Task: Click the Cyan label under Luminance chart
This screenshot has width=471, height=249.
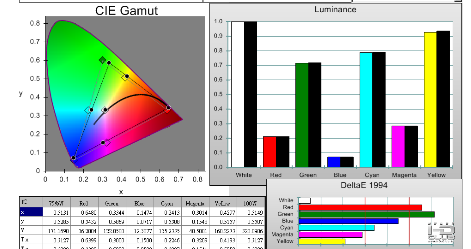Action: pyautogui.click(x=372, y=175)
